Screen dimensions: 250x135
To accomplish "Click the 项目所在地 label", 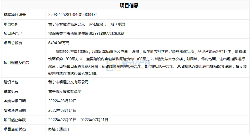I will pos(13,34).
